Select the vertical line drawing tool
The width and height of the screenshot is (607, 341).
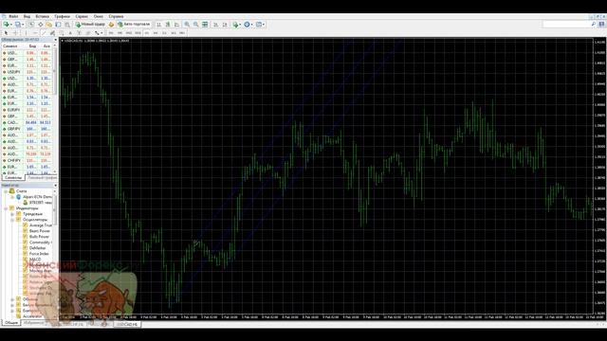click(x=26, y=33)
